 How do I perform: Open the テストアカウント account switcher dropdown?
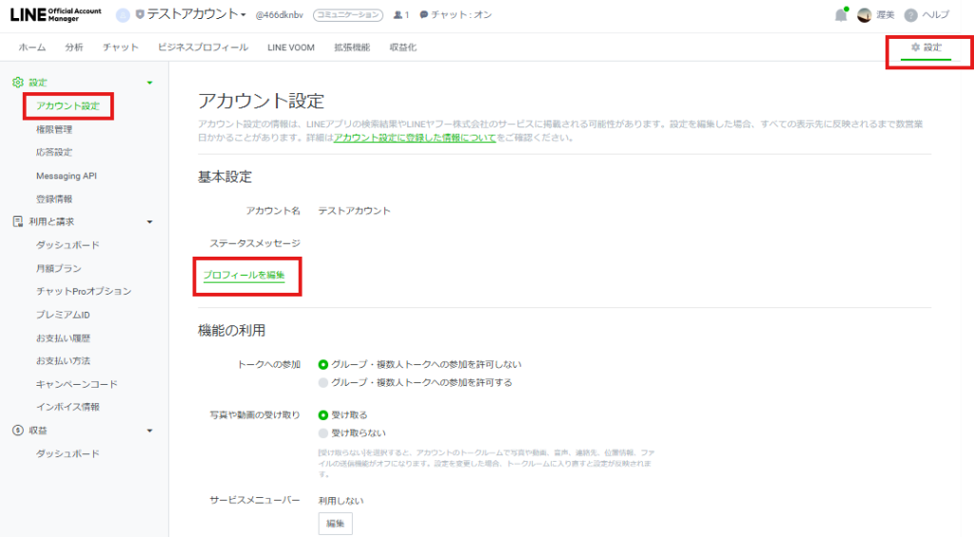[x=196, y=14]
